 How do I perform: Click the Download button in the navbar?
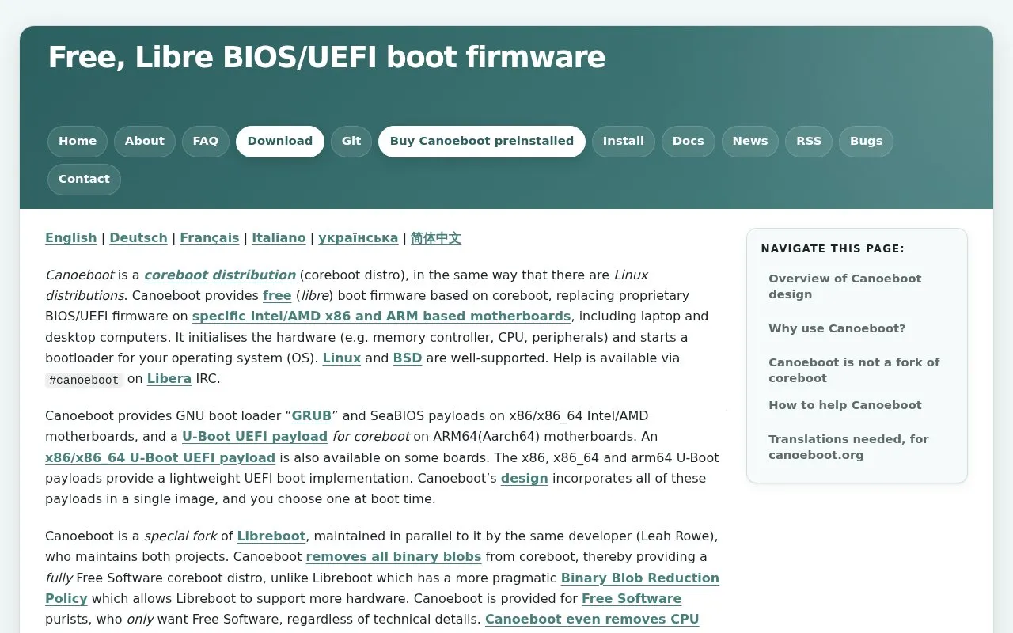280,142
